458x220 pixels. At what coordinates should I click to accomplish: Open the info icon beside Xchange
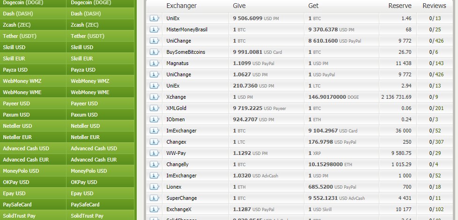154,97
